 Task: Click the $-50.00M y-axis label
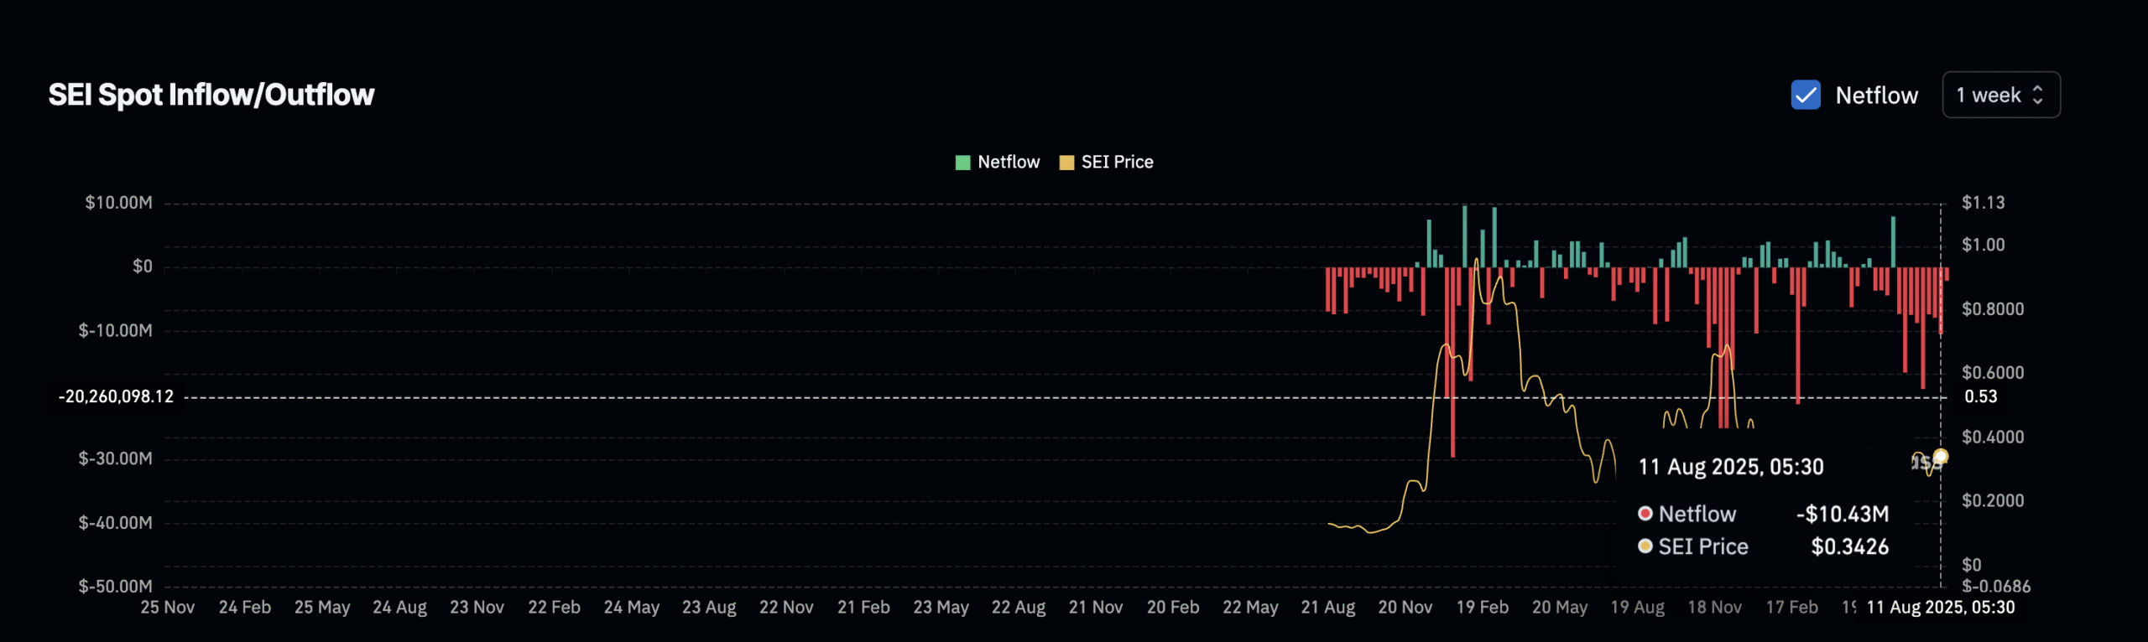116,586
